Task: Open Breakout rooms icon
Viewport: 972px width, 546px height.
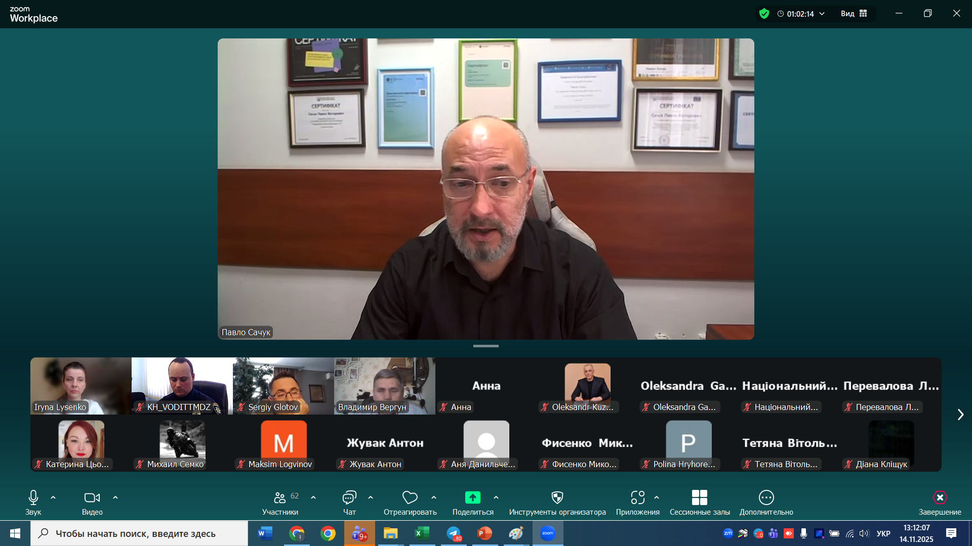Action: click(699, 498)
